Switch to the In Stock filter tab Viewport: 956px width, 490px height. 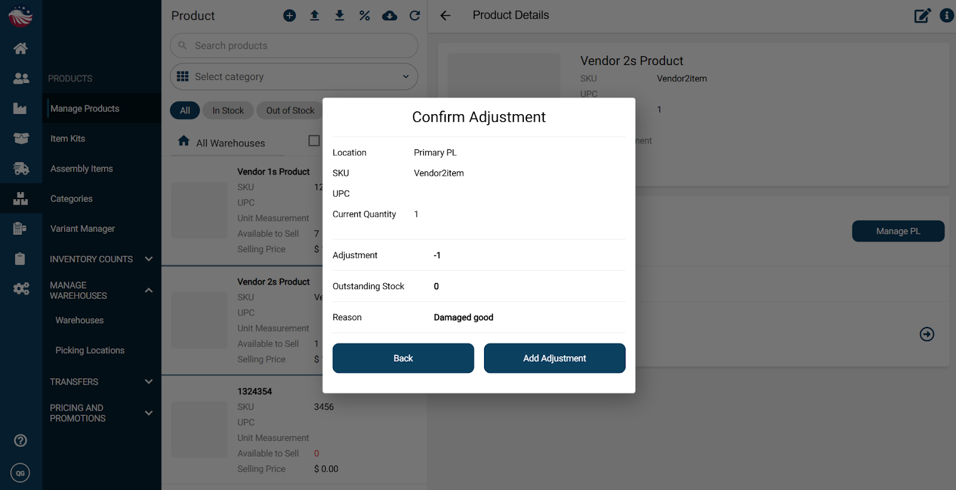pos(228,111)
